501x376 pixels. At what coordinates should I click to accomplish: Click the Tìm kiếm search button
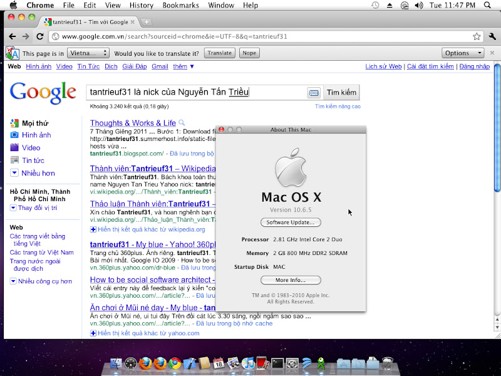tap(341, 93)
